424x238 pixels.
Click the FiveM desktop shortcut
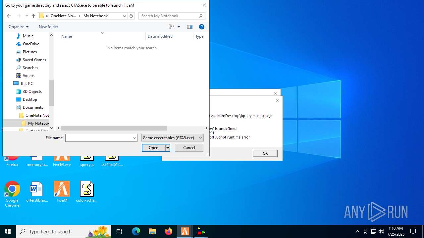point(62,192)
